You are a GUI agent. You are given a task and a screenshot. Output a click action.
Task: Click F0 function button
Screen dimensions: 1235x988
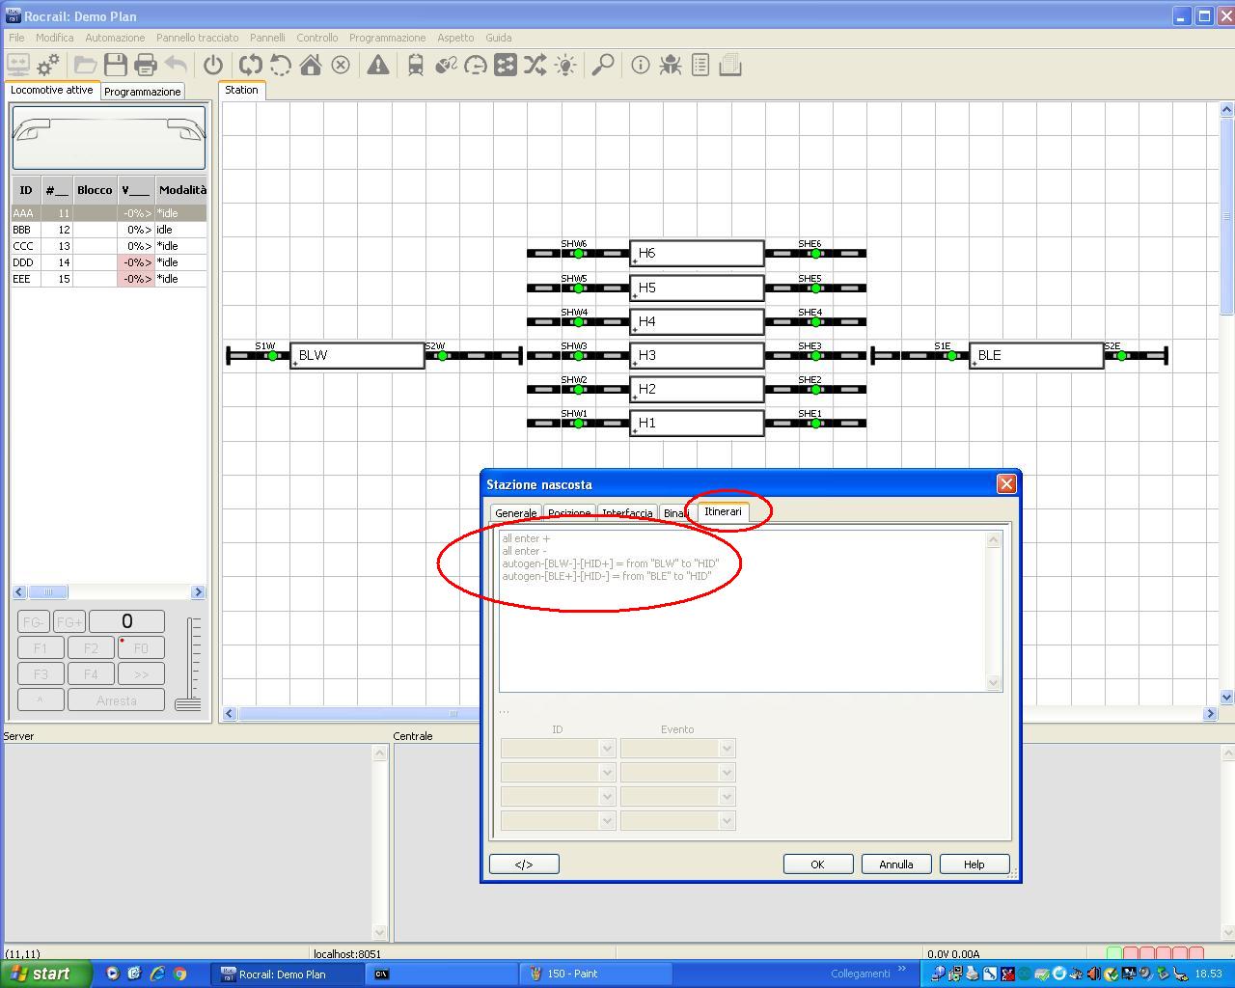pyautogui.click(x=141, y=648)
